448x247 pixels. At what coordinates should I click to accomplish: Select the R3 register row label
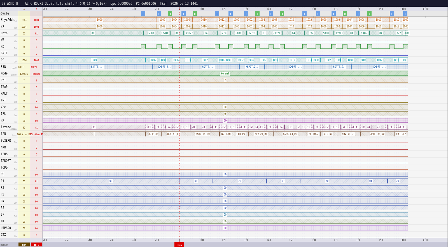tap(3, 194)
